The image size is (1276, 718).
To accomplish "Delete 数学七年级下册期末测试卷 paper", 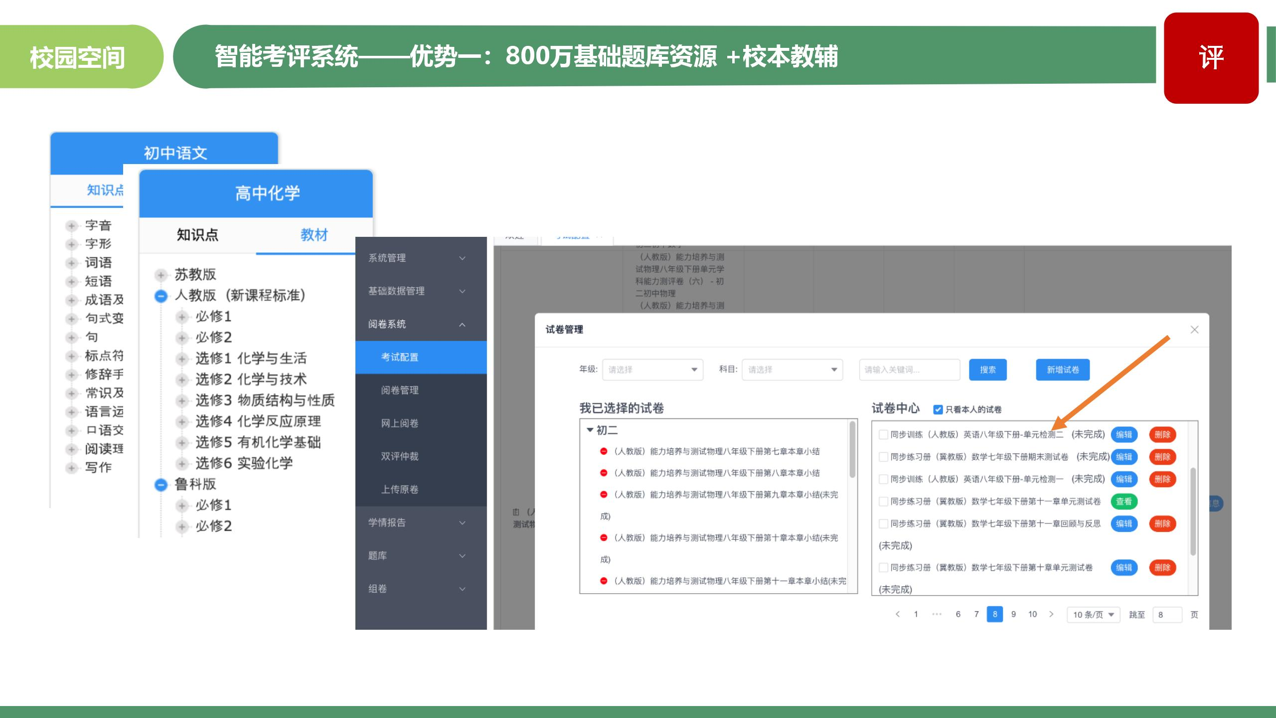I will pyautogui.click(x=1162, y=457).
